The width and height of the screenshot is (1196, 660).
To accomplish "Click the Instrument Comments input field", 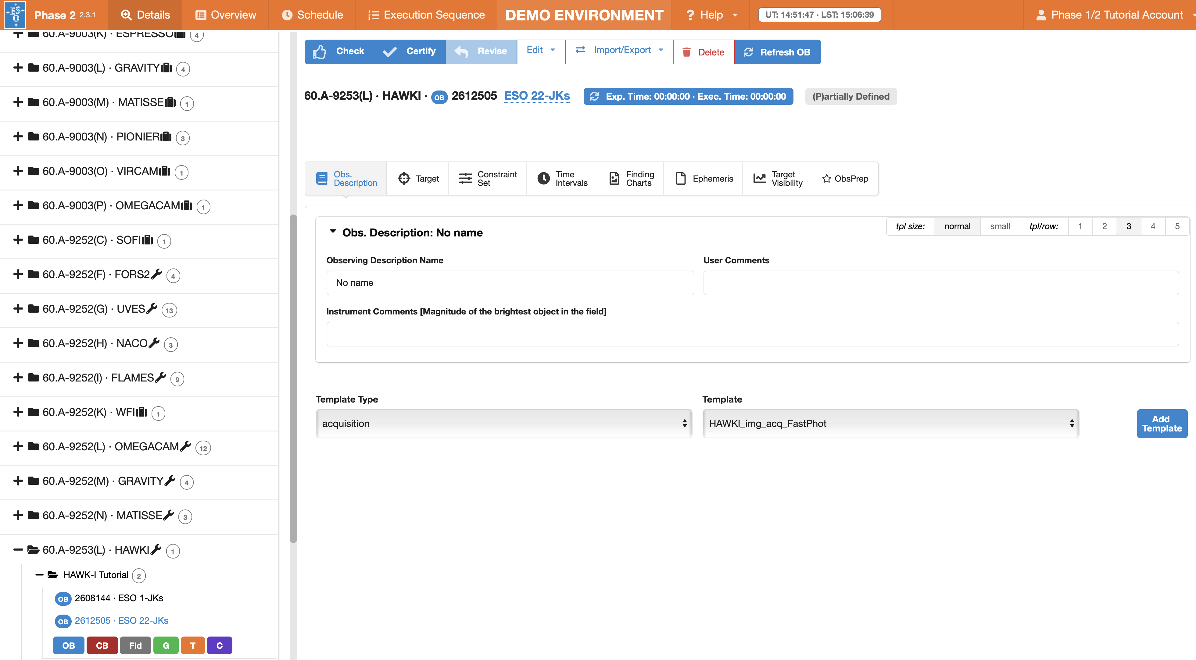I will 752,334.
